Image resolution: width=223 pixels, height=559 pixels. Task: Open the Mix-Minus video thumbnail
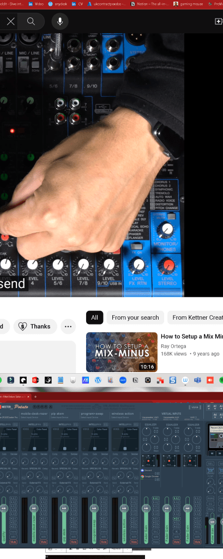click(x=122, y=352)
